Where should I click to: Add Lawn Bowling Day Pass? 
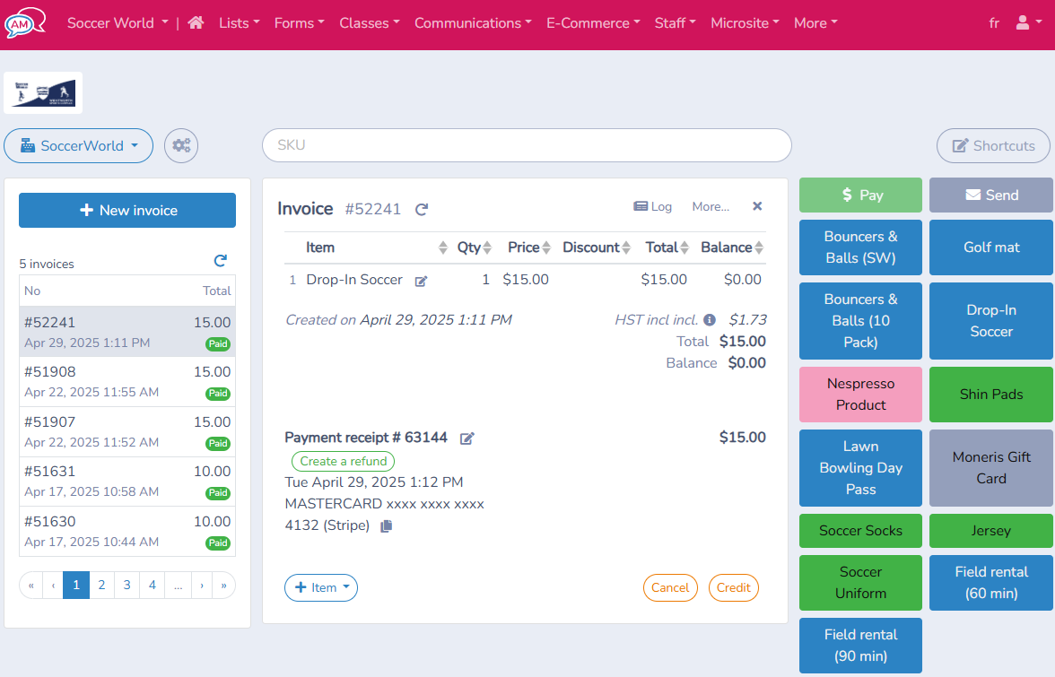point(860,468)
